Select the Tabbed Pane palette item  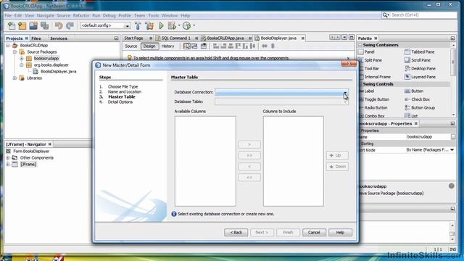pyautogui.click(x=419, y=51)
